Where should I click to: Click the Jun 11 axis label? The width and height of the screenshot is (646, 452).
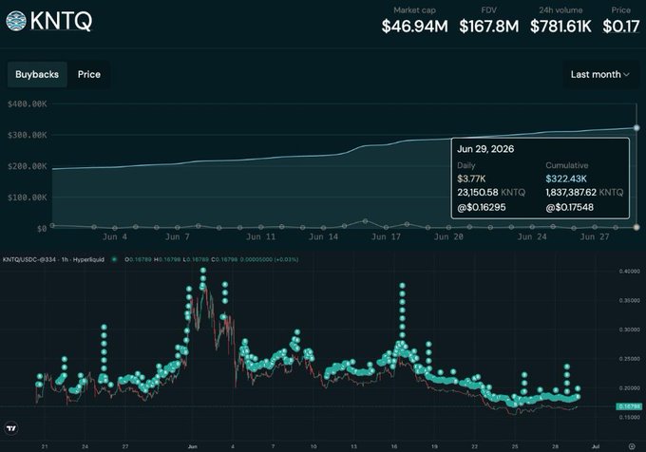click(260, 236)
